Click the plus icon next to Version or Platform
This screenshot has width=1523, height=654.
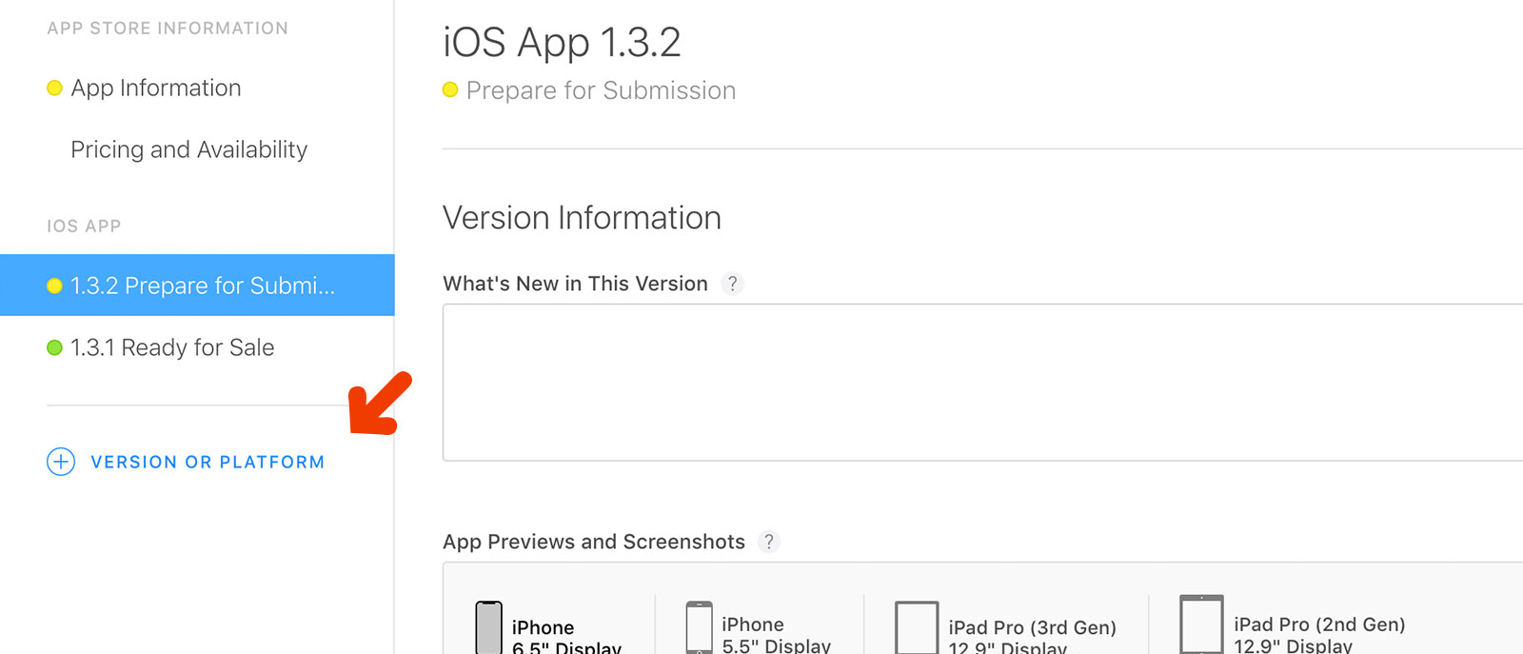[60, 462]
